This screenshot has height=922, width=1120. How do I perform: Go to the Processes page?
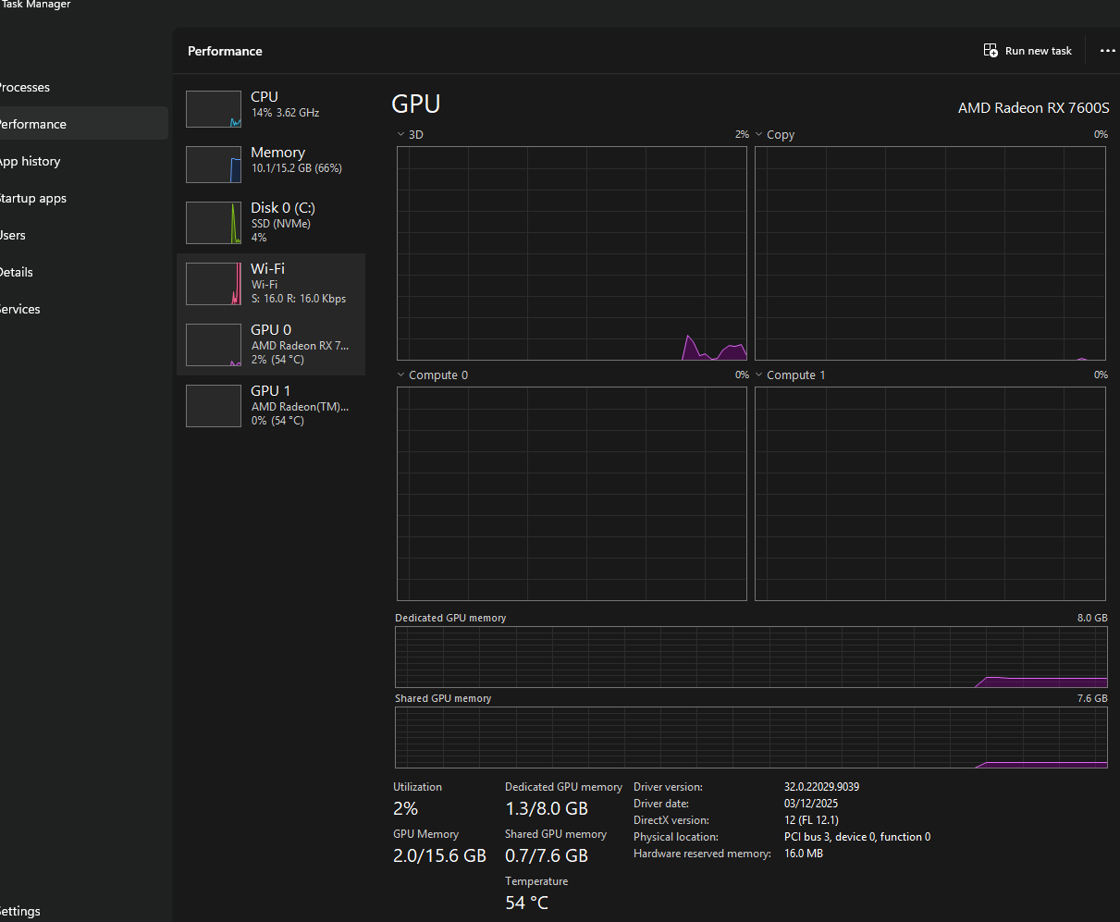(25, 88)
